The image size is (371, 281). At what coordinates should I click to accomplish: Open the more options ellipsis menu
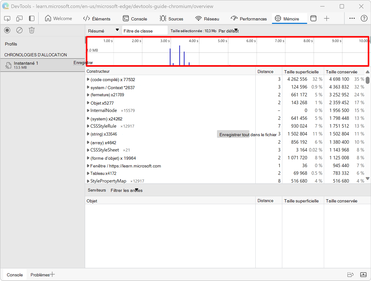[352, 19]
